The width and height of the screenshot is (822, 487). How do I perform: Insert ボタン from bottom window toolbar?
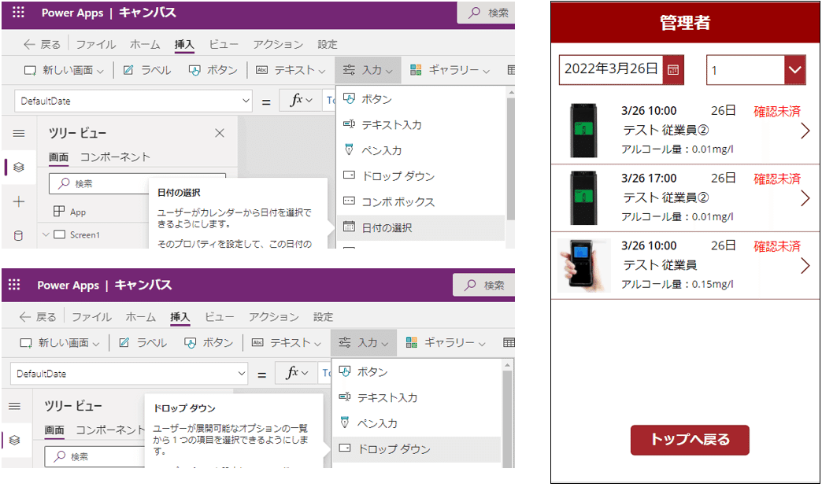click(209, 343)
